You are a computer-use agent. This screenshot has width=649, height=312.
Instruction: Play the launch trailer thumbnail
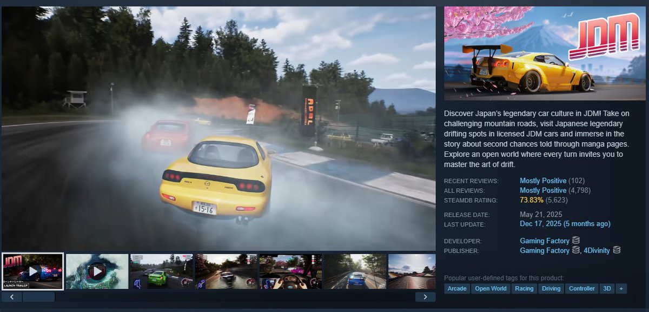pos(32,271)
